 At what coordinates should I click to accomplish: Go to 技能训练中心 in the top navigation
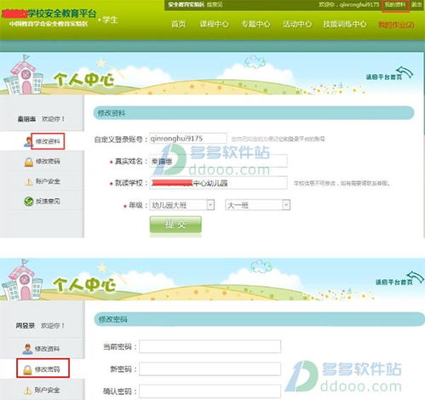344,24
